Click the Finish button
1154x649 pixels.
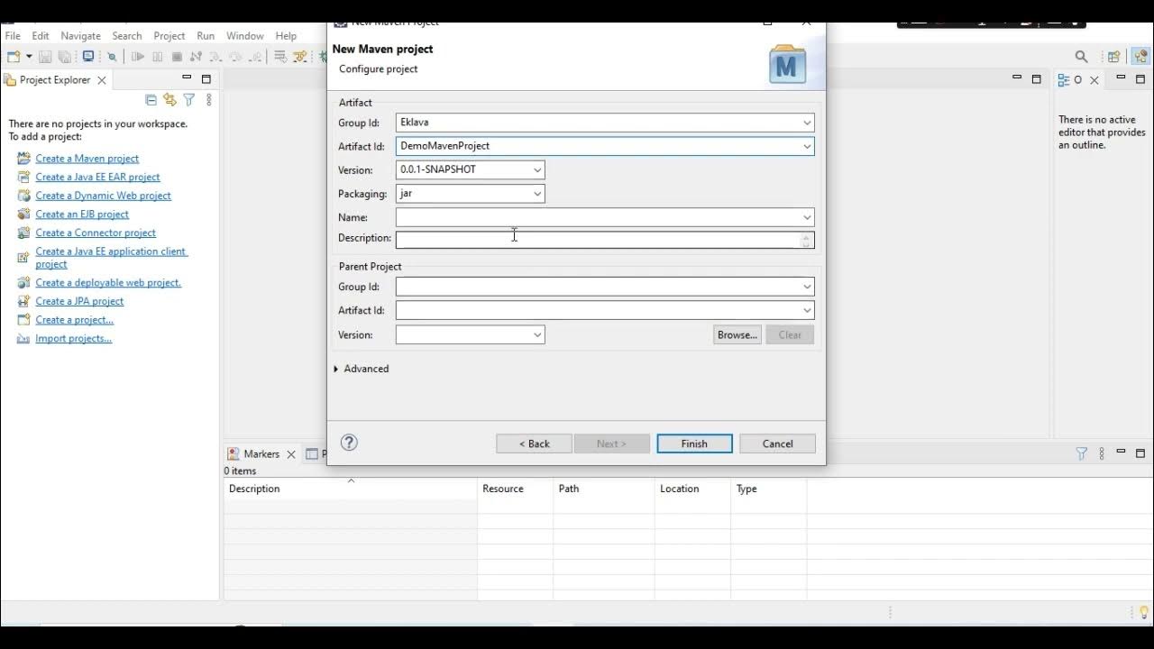[x=694, y=443]
